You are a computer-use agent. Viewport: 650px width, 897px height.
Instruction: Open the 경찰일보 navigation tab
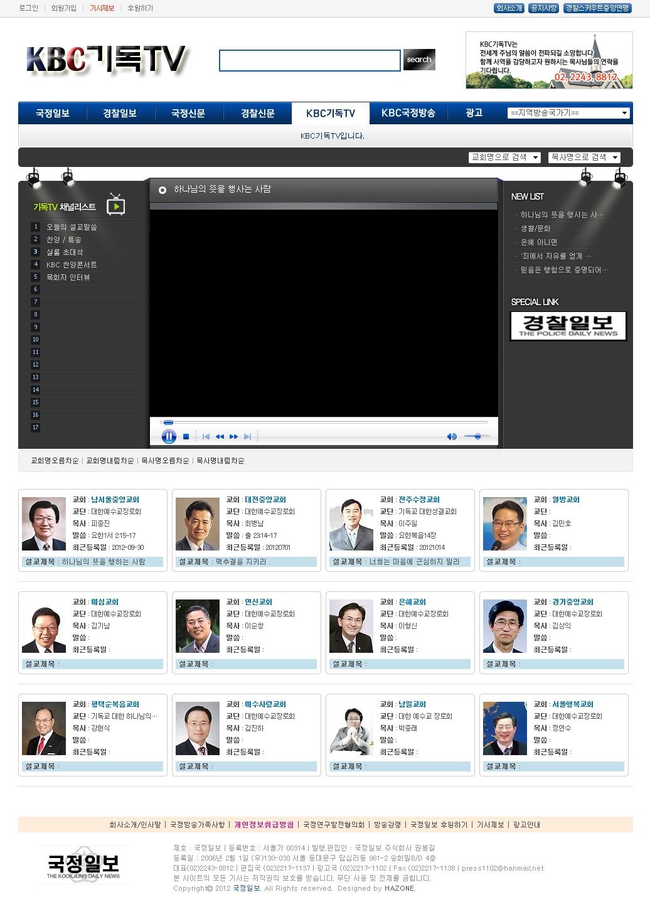pyautogui.click(x=119, y=113)
